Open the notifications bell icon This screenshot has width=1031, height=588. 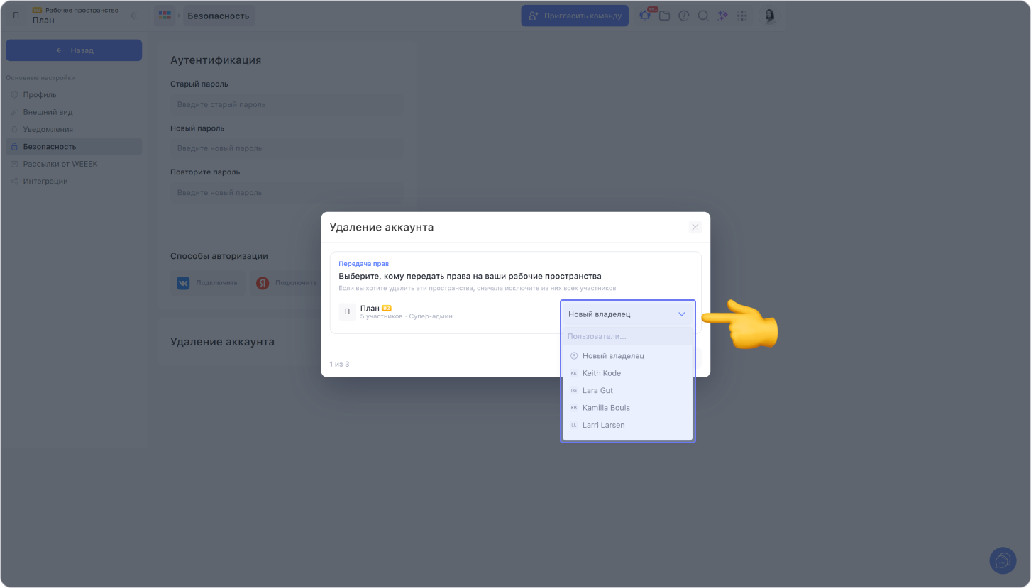tap(645, 16)
